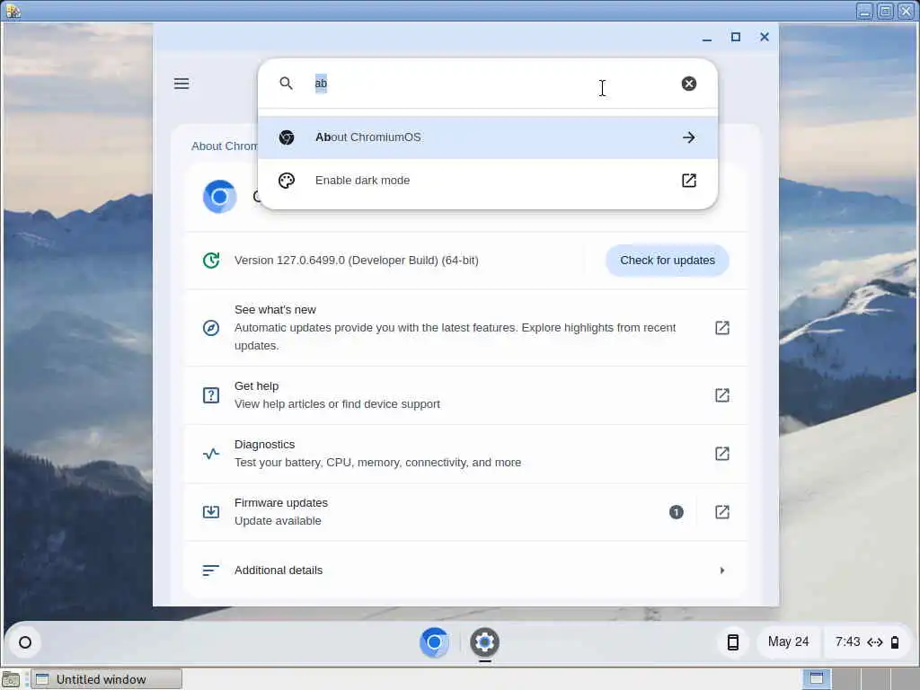This screenshot has height=690, width=920.
Task: Open Get help
Action: pyautogui.click(x=466, y=395)
